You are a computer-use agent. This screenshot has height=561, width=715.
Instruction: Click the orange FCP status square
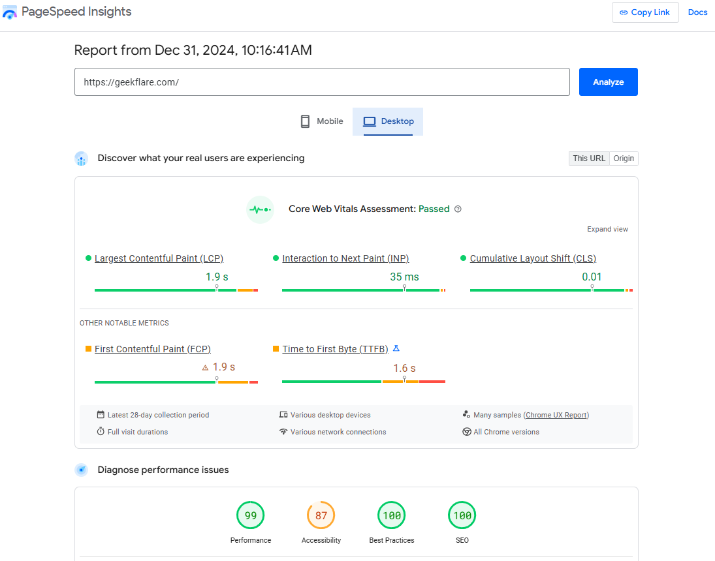coord(88,348)
